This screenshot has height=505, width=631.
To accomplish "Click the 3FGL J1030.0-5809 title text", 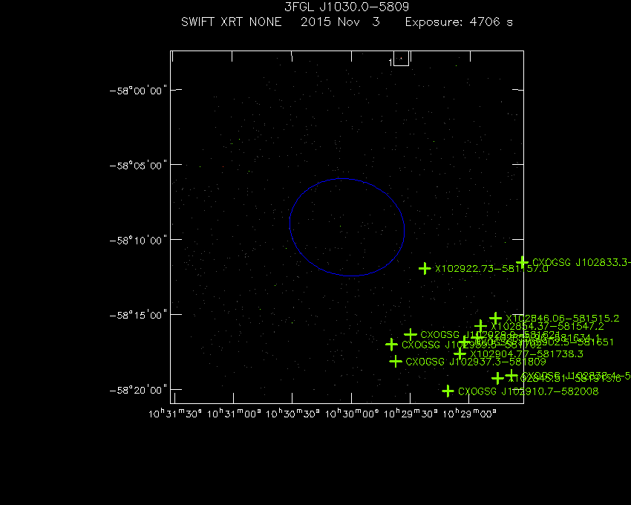I will point(347,7).
